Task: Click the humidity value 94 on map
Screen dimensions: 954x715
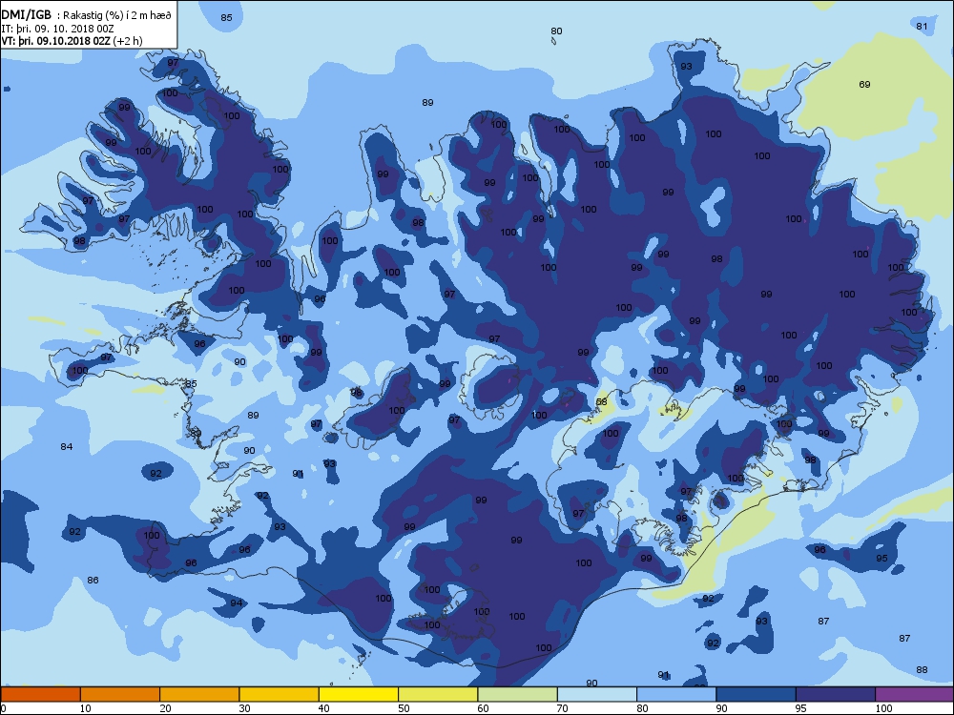Action: coord(236,603)
